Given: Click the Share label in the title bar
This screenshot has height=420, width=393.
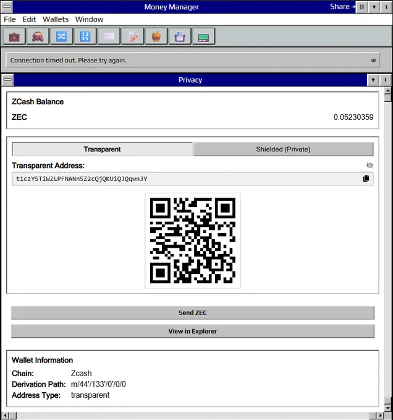Looking at the screenshot, I should point(340,7).
